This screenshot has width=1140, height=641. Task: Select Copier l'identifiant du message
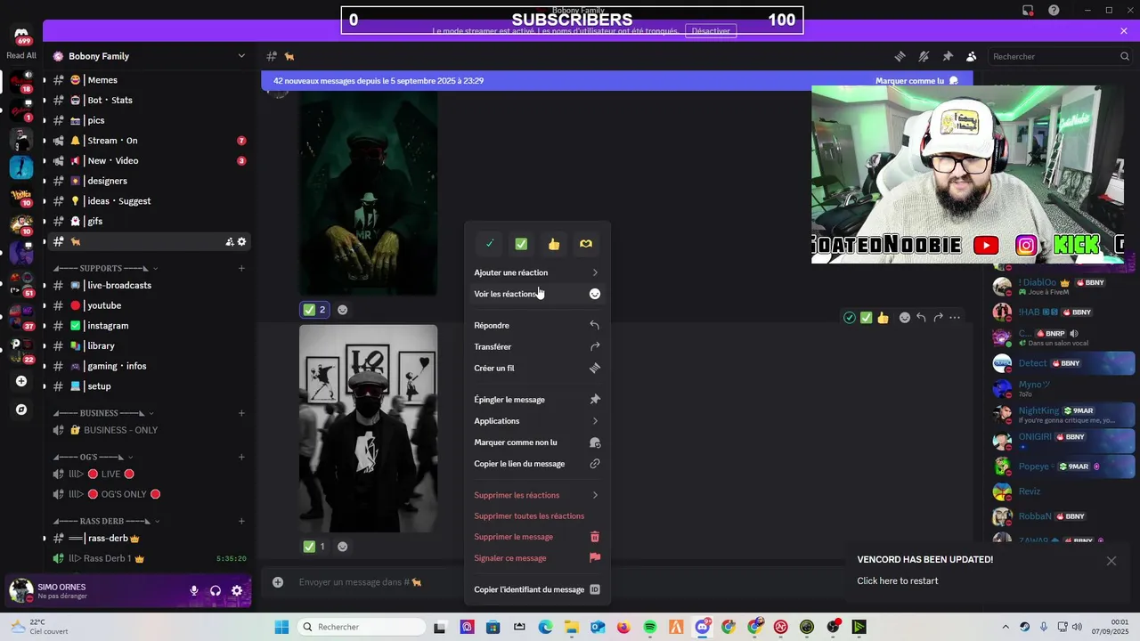pyautogui.click(x=536, y=589)
